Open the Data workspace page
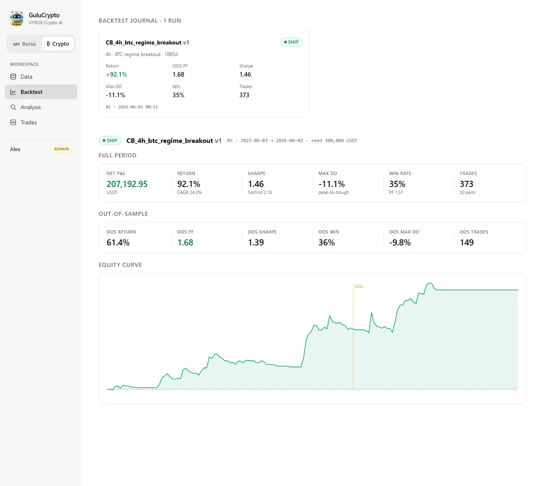Screen dimensions: 543x486 coord(41,77)
